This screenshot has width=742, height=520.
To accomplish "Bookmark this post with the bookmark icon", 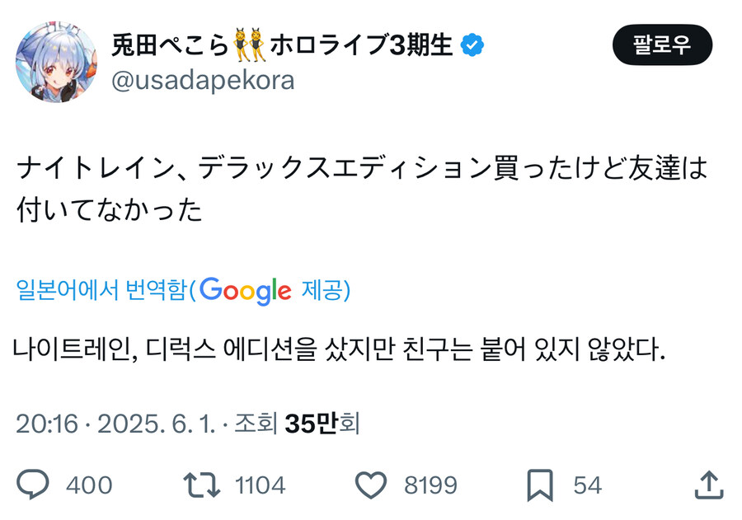I will 540,486.
